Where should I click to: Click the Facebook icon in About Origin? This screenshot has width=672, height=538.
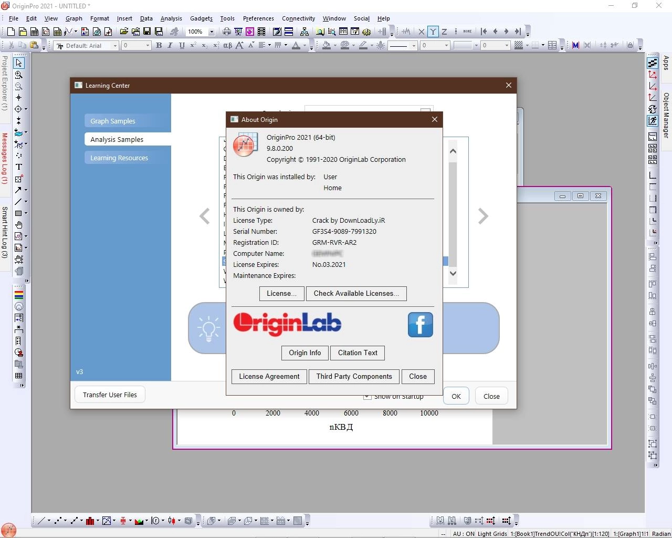(x=421, y=325)
